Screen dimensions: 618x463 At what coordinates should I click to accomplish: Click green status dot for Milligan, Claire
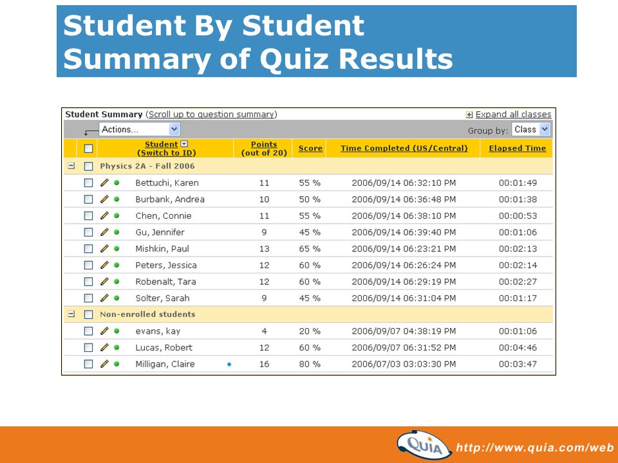click(x=117, y=364)
